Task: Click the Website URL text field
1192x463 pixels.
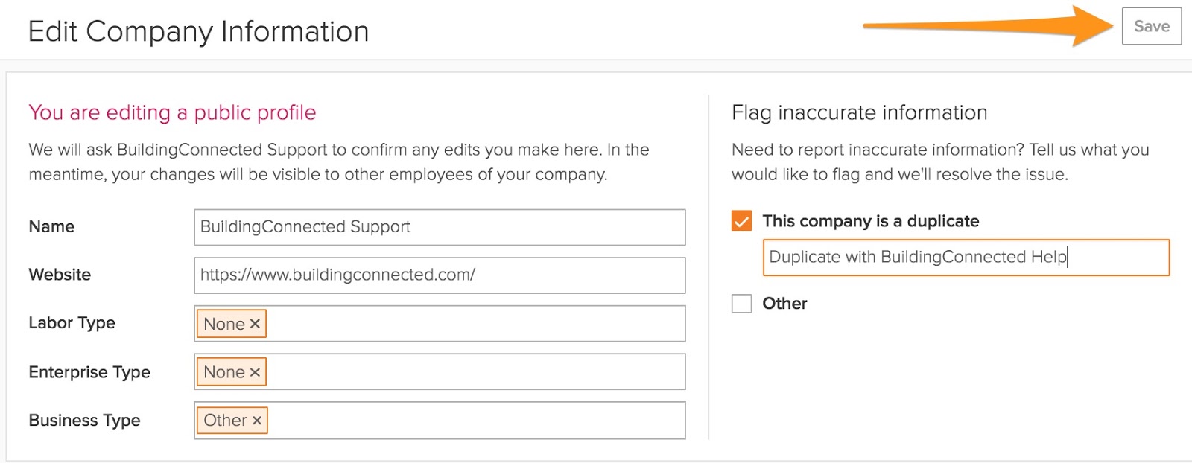Action: 440,275
